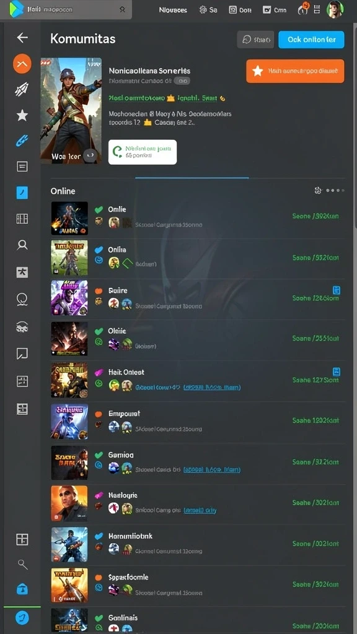Open the chat bubble sidebar icon
Viewport: 357px width, 634px height.
(22, 354)
